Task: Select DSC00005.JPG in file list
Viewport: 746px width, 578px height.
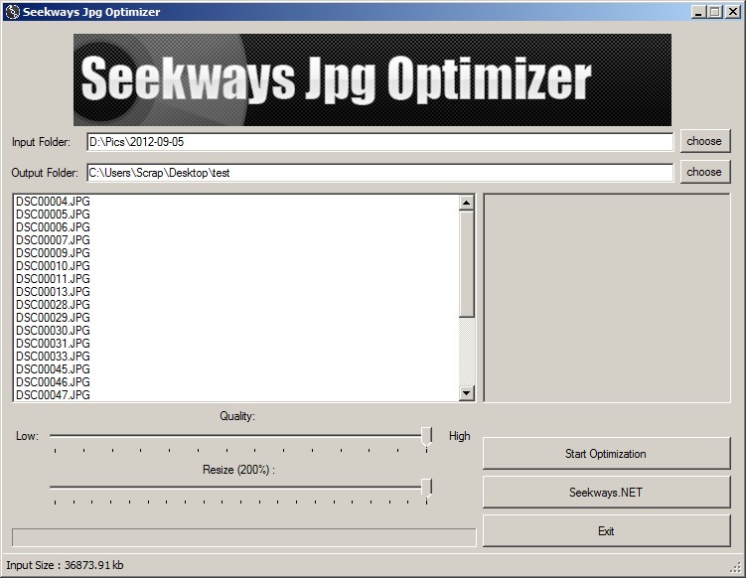Action: (53, 215)
